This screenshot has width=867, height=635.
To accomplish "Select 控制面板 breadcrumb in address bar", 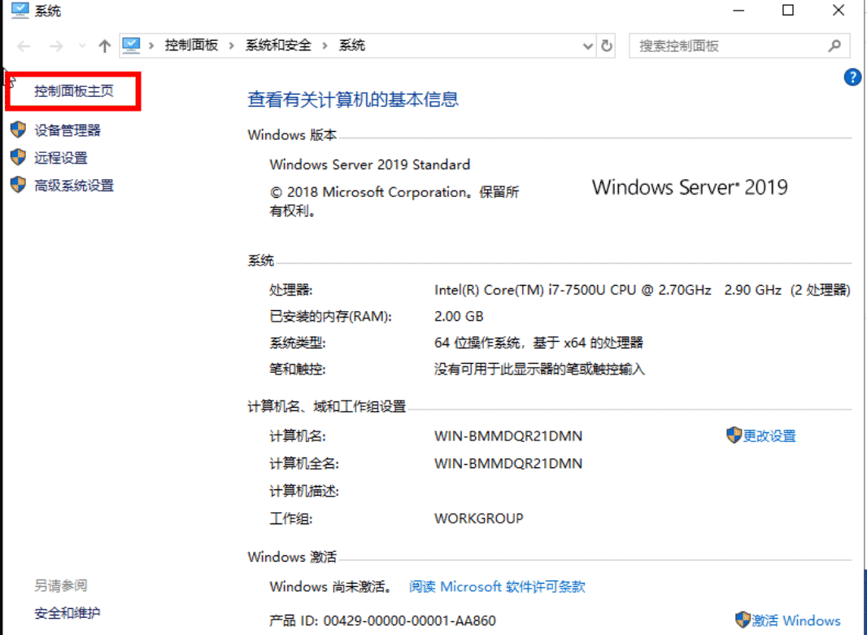I will (x=191, y=46).
